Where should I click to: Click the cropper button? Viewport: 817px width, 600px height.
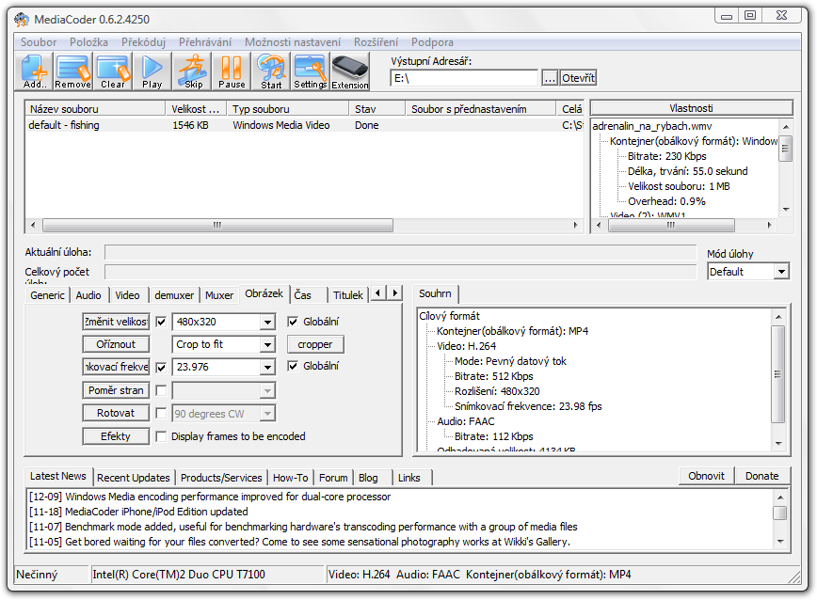tap(315, 344)
